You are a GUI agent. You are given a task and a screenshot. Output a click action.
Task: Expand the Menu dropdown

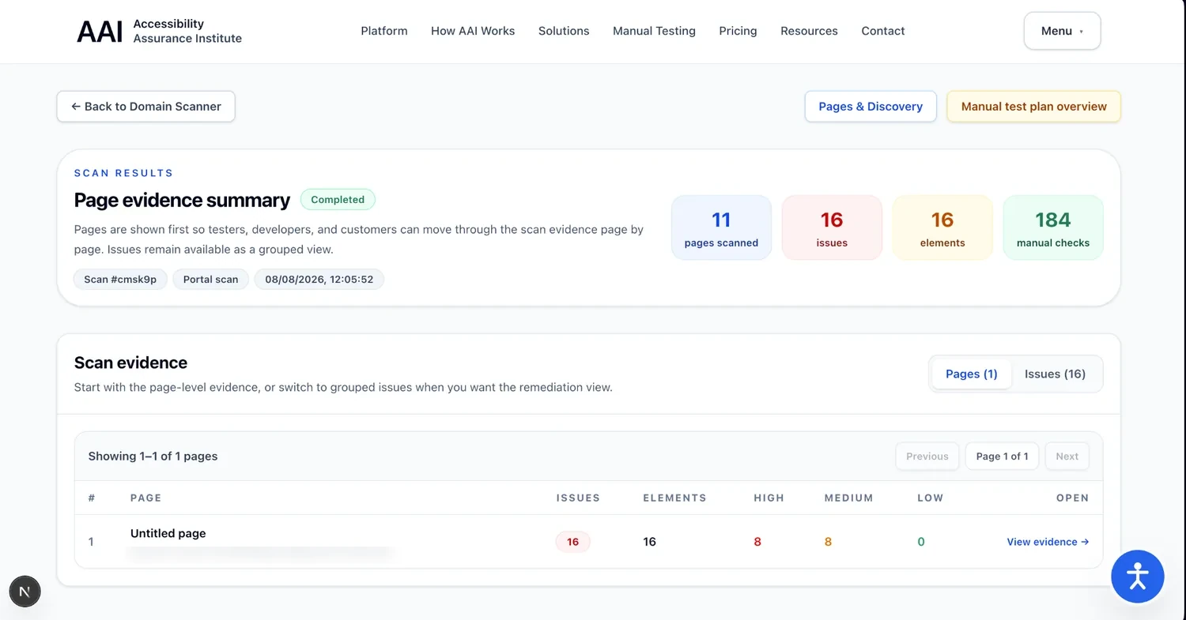tap(1062, 31)
